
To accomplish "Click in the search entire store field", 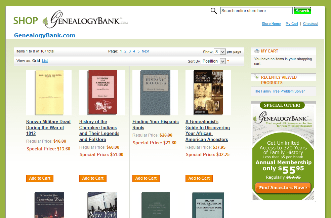I will pos(256,11).
